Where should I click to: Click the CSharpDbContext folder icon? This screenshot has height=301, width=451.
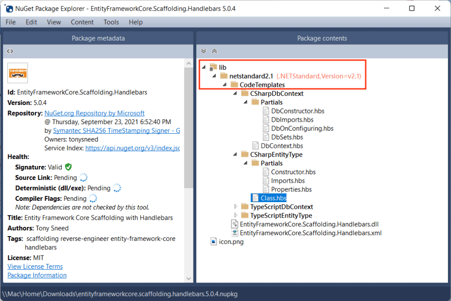point(245,94)
